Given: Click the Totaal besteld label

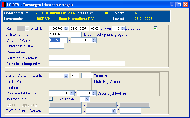Looking at the screenshot, I should (105, 76).
